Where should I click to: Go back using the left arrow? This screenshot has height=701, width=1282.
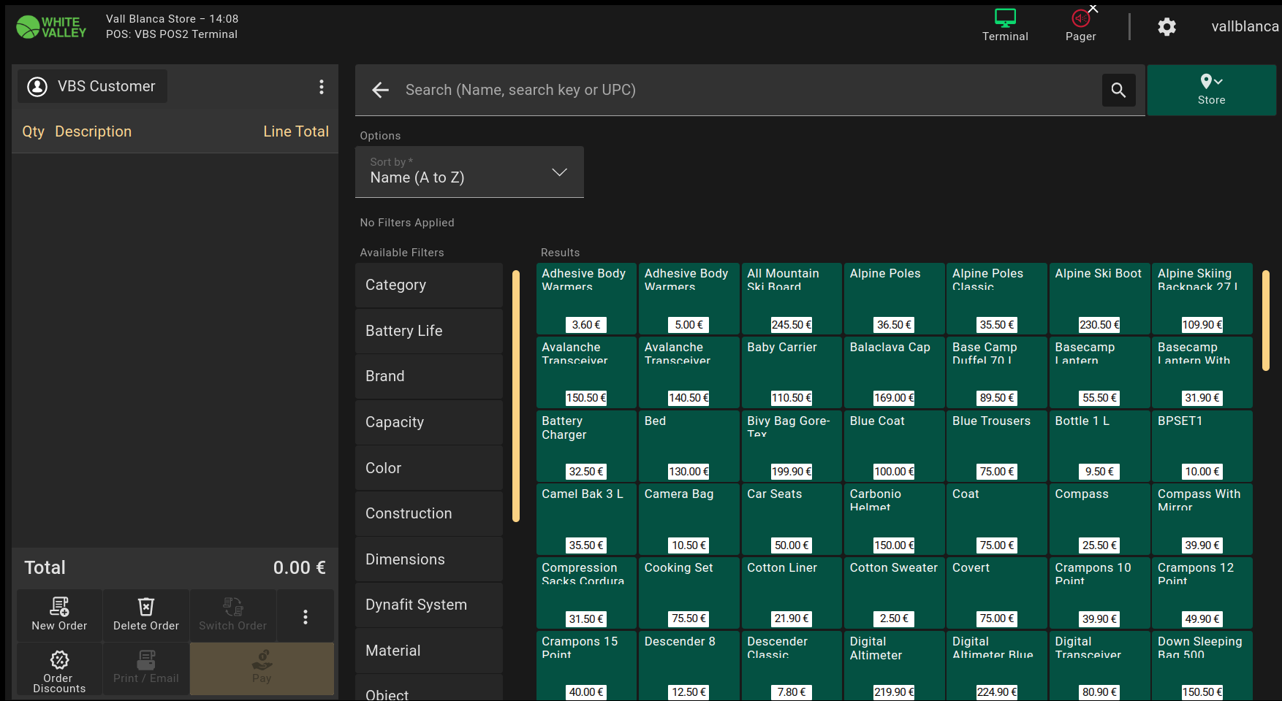(x=380, y=90)
